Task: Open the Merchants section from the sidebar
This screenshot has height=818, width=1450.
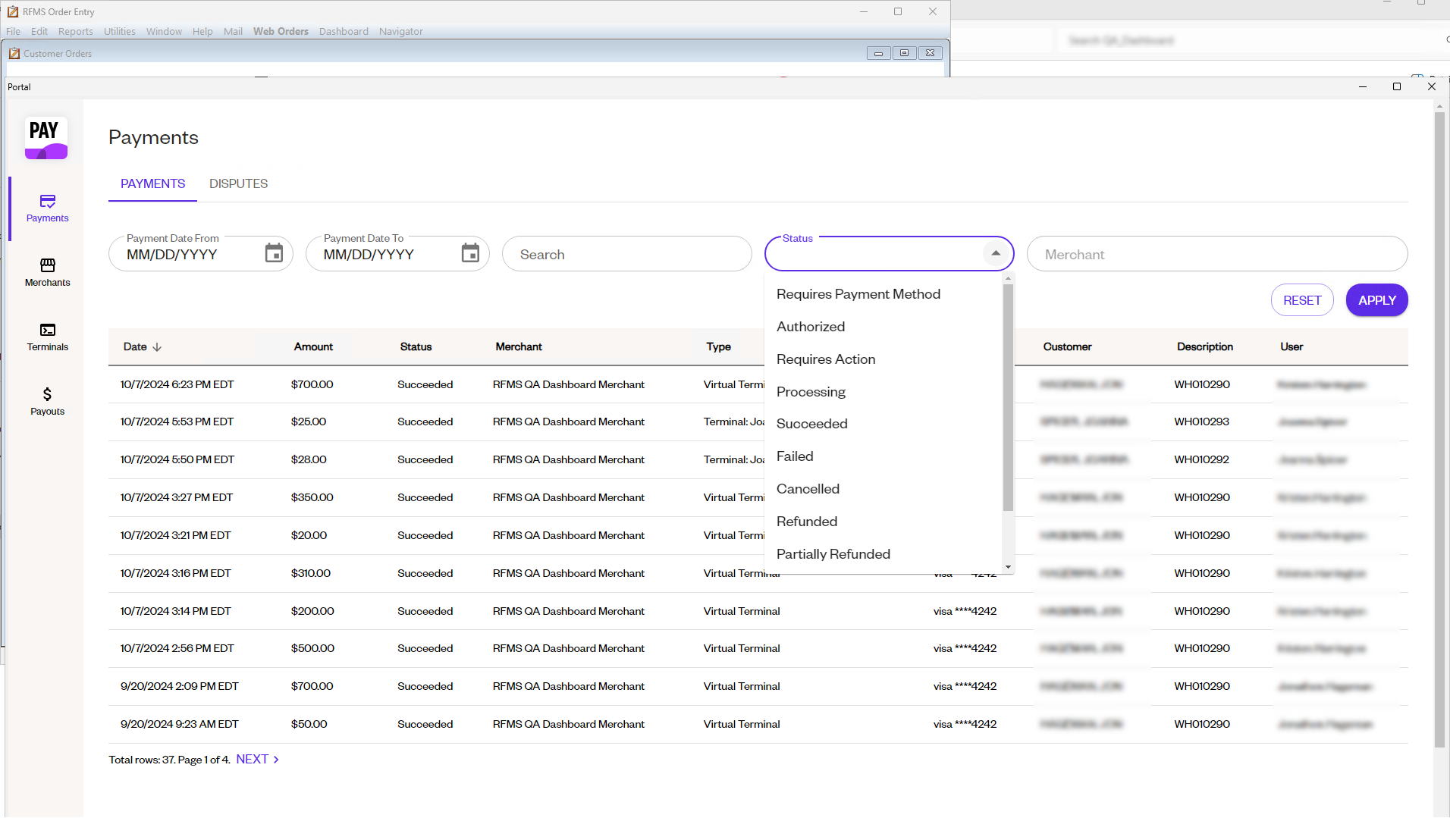Action: [47, 273]
